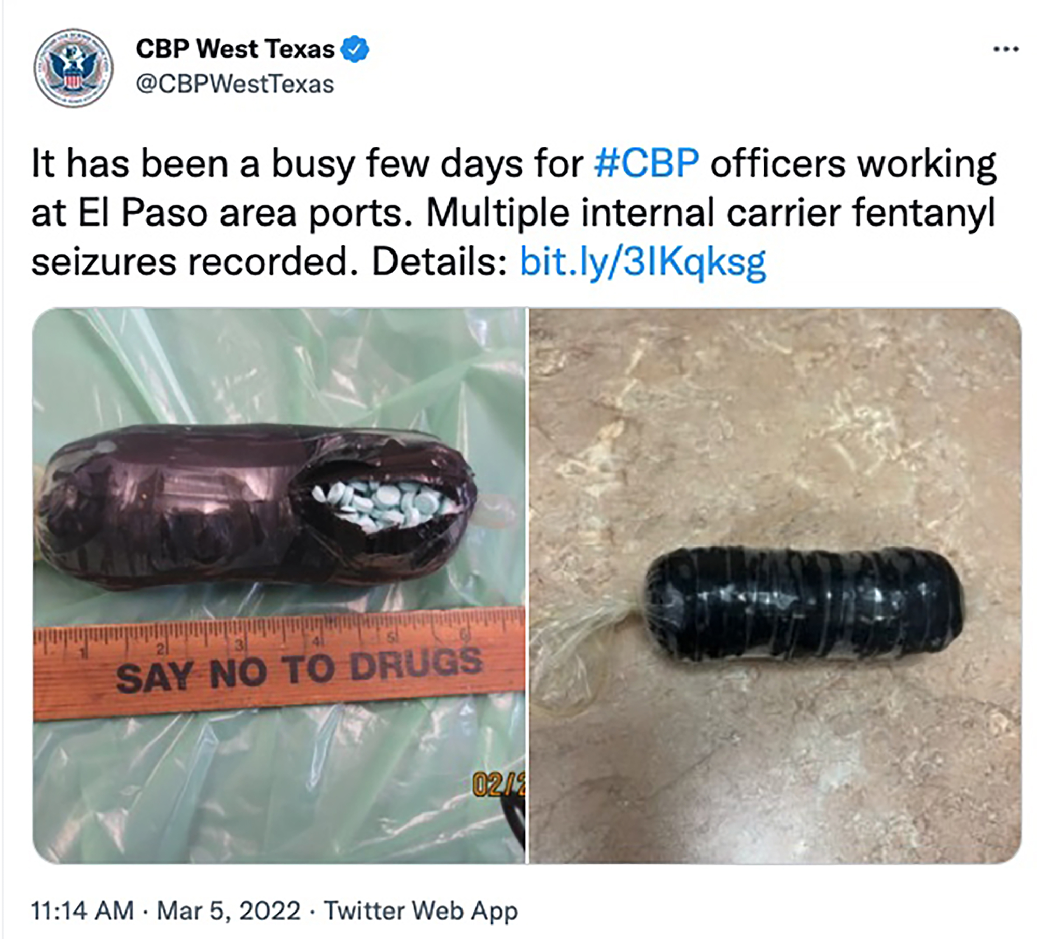Open the CBP West Texas profile avatar
This screenshot has height=939, width=1037.
(73, 68)
